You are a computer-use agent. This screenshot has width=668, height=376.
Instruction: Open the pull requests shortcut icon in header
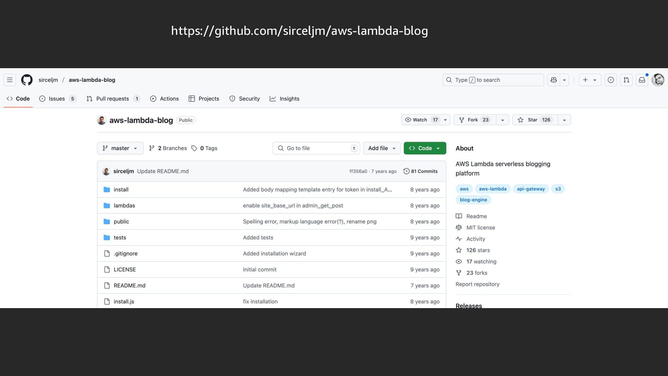click(x=626, y=80)
